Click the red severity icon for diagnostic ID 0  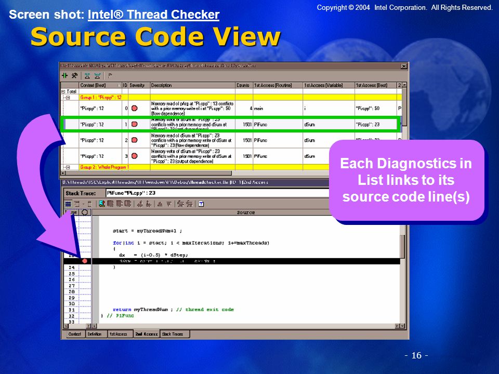click(x=135, y=109)
